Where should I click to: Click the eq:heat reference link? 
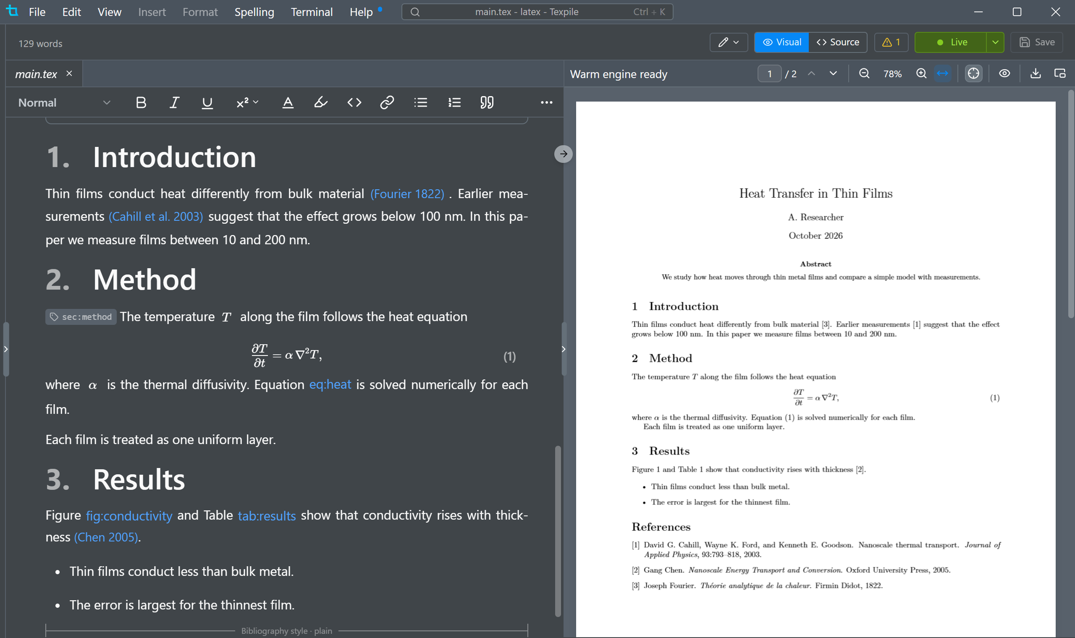click(330, 384)
